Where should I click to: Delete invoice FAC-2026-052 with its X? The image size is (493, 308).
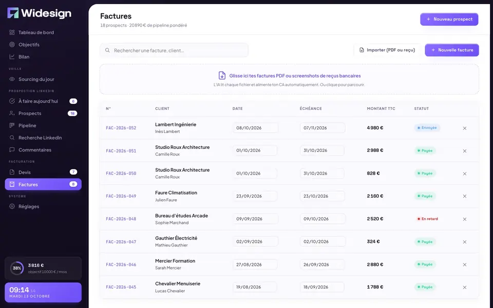465,128
